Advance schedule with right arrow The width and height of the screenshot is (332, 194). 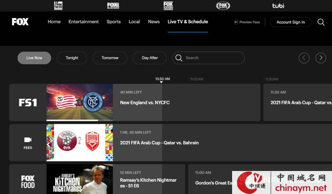[x=320, y=58]
